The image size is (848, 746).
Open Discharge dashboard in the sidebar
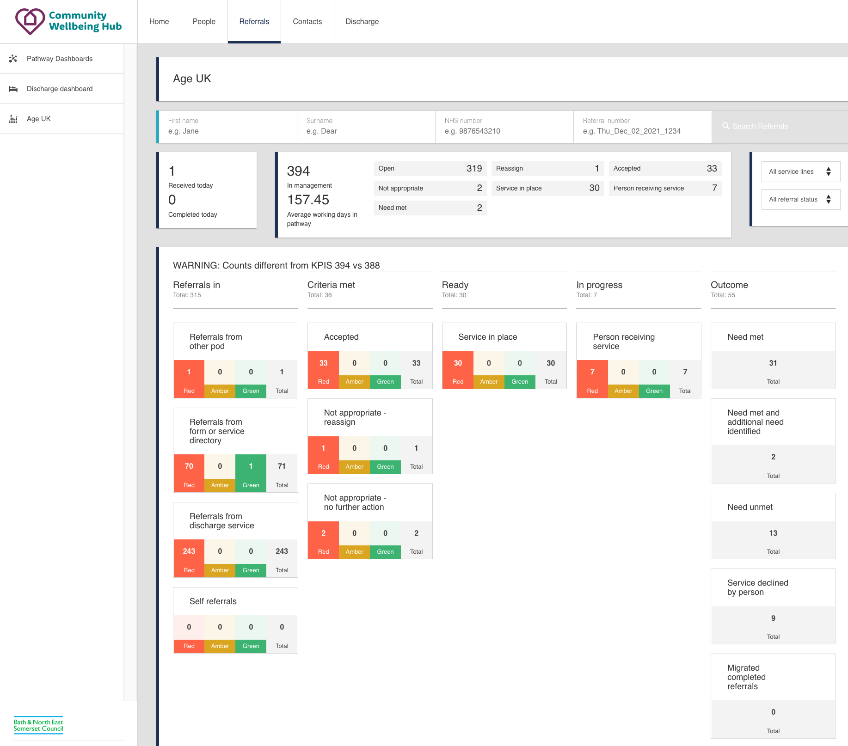[x=60, y=89]
